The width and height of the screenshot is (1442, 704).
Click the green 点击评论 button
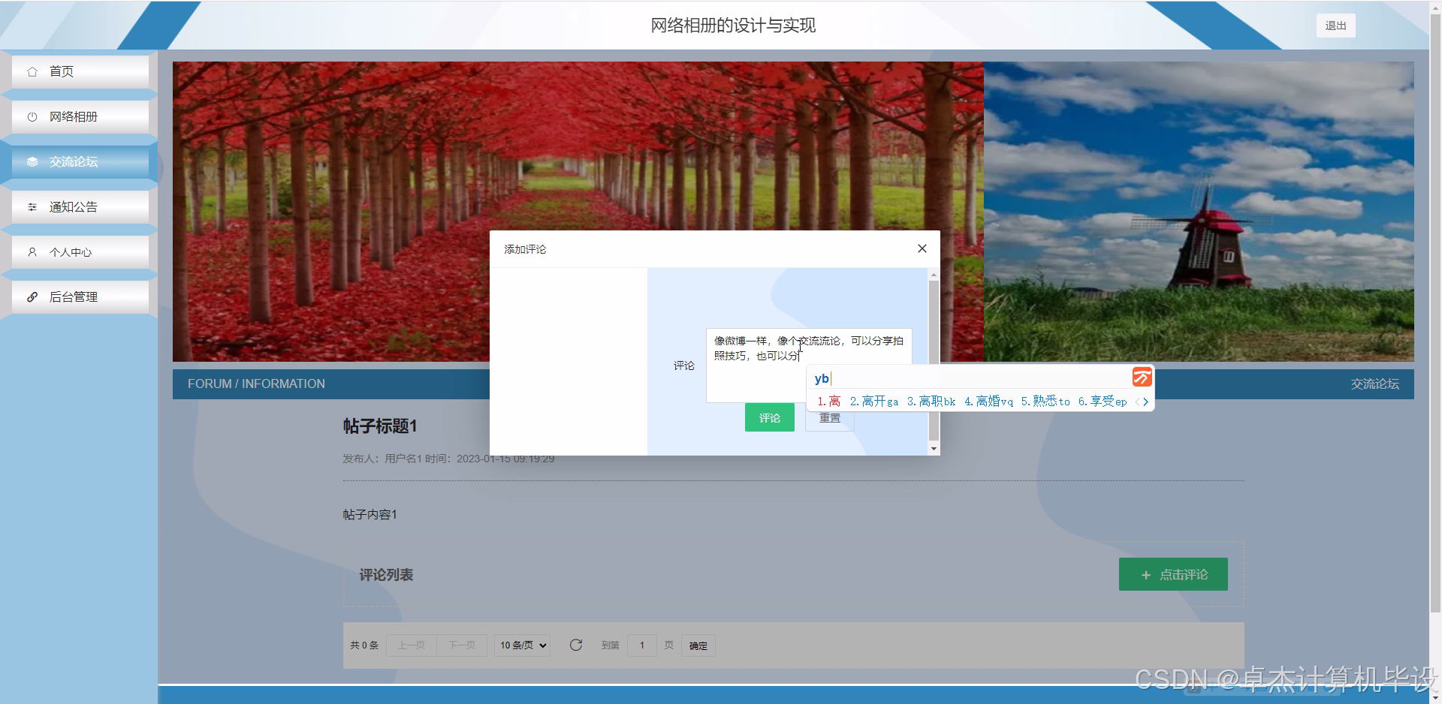1173,574
